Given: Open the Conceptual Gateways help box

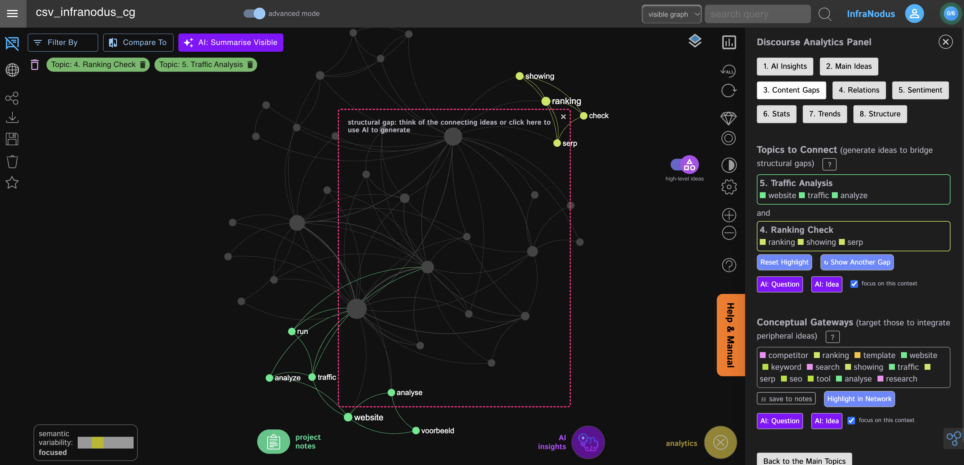Looking at the screenshot, I should 833,337.
